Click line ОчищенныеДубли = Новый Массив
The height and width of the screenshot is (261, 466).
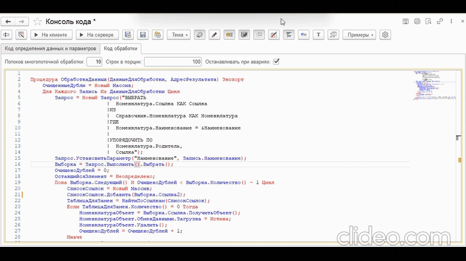(88, 85)
